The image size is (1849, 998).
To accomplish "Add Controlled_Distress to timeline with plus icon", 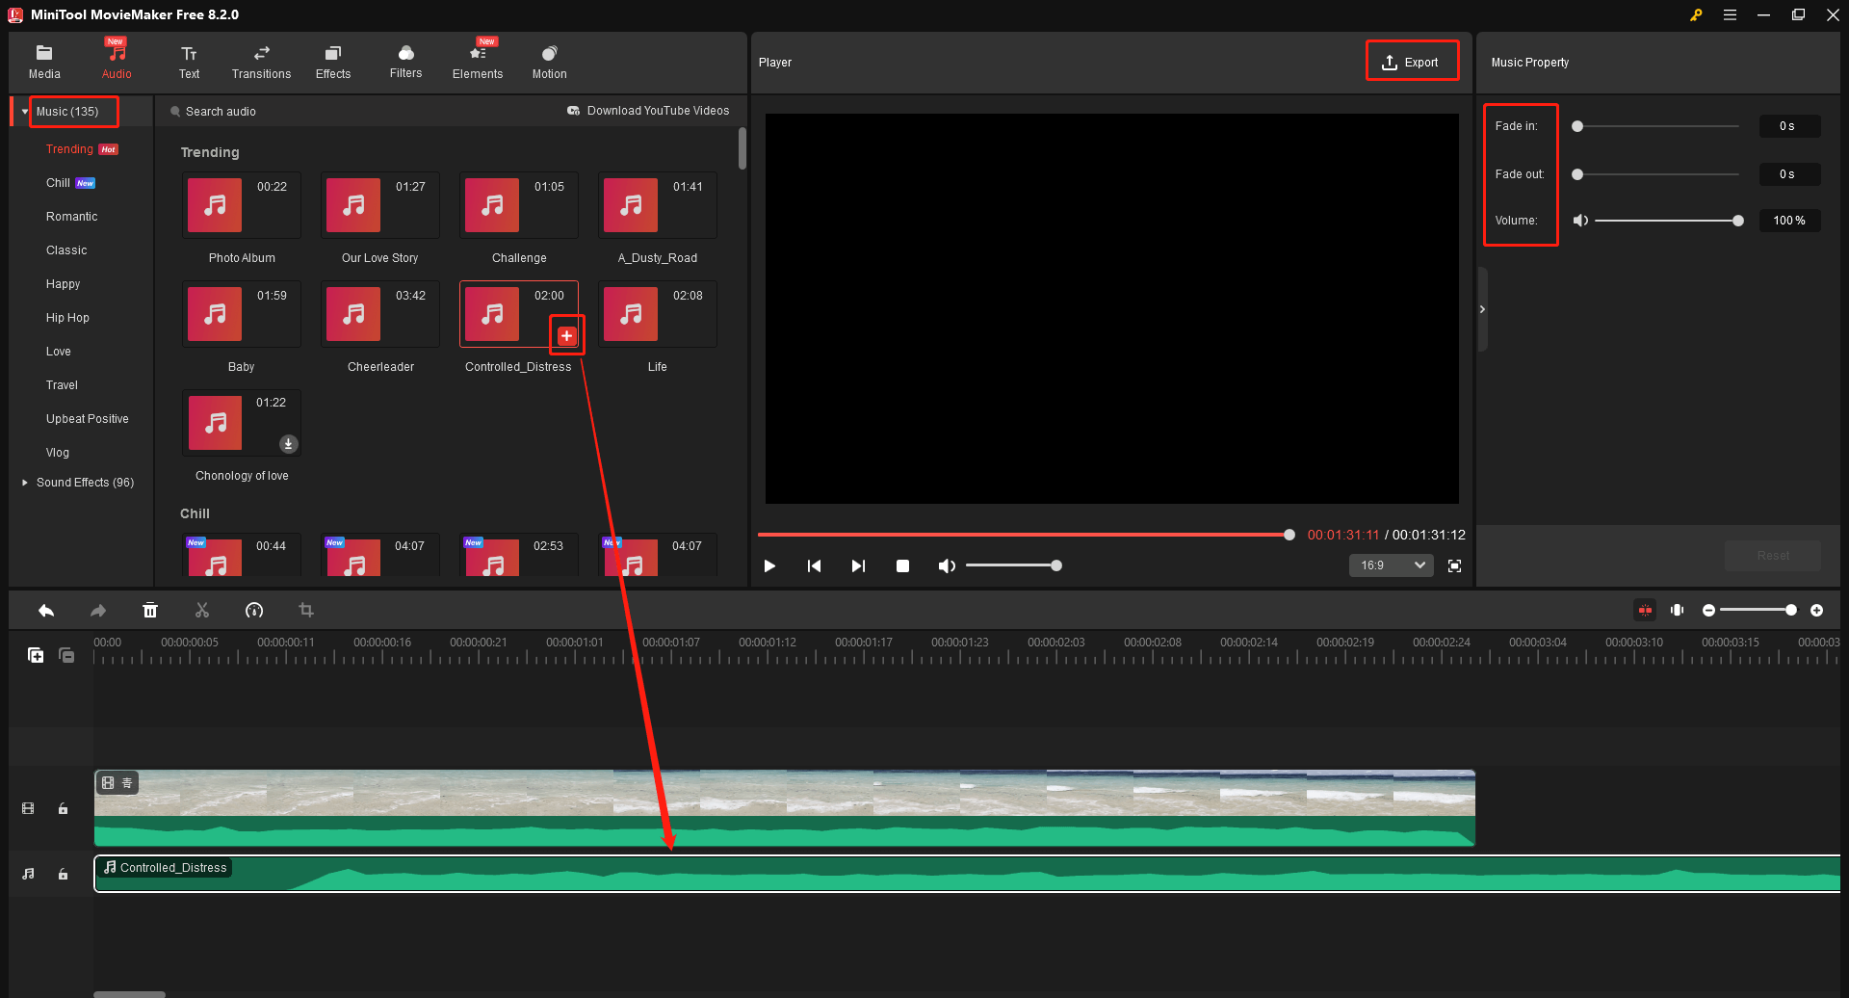I will 567,336.
